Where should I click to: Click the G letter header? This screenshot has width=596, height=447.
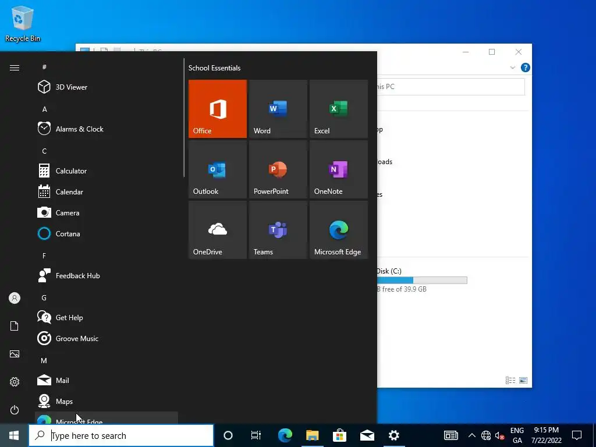pyautogui.click(x=44, y=297)
